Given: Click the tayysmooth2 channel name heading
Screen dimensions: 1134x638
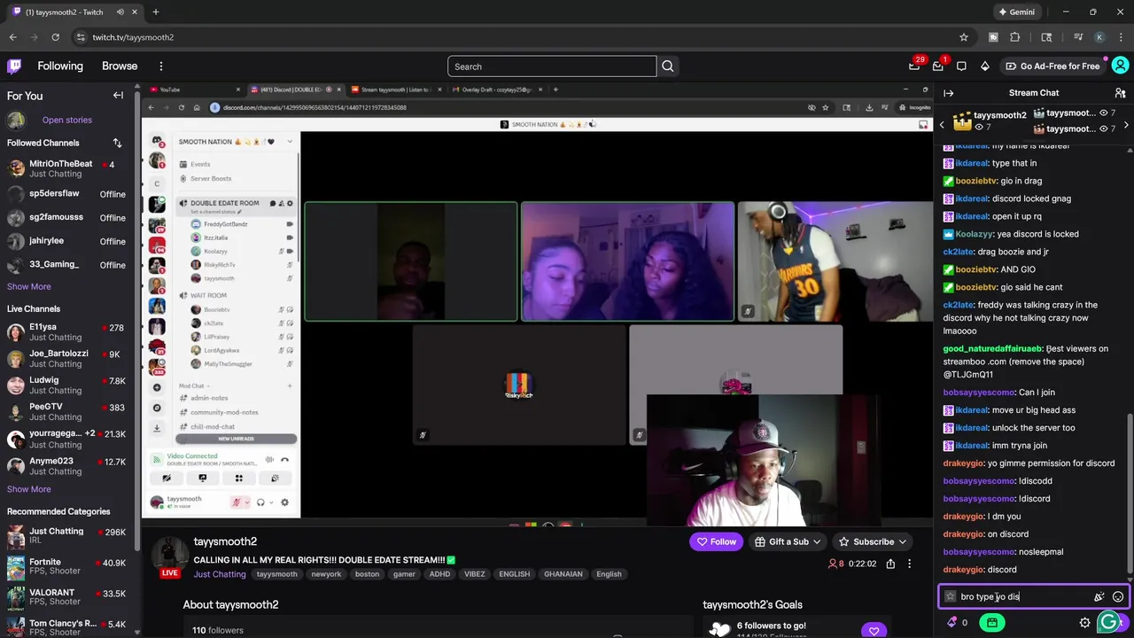Looking at the screenshot, I should 225,541.
